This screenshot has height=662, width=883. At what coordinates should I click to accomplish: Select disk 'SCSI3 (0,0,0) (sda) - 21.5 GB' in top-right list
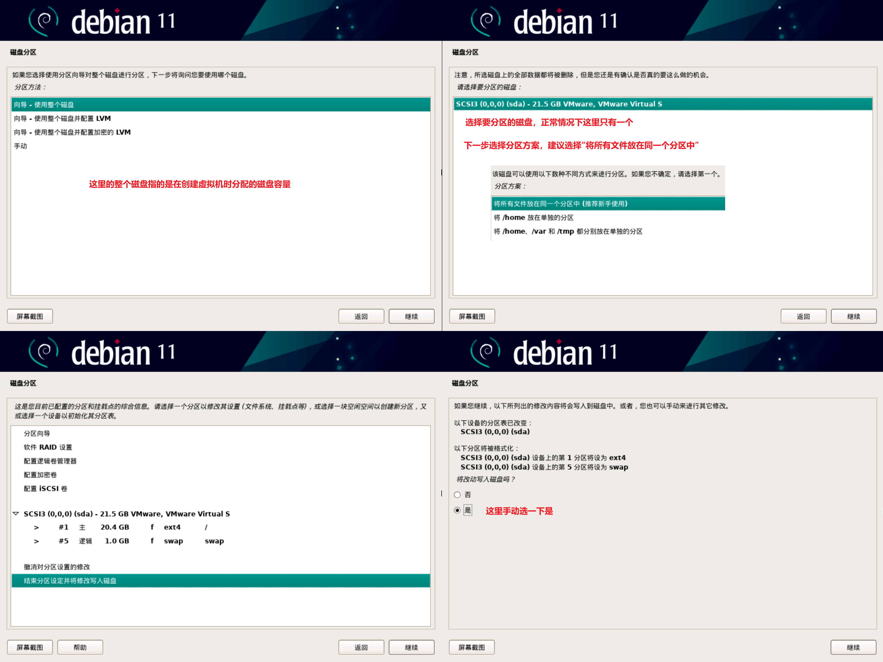663,104
